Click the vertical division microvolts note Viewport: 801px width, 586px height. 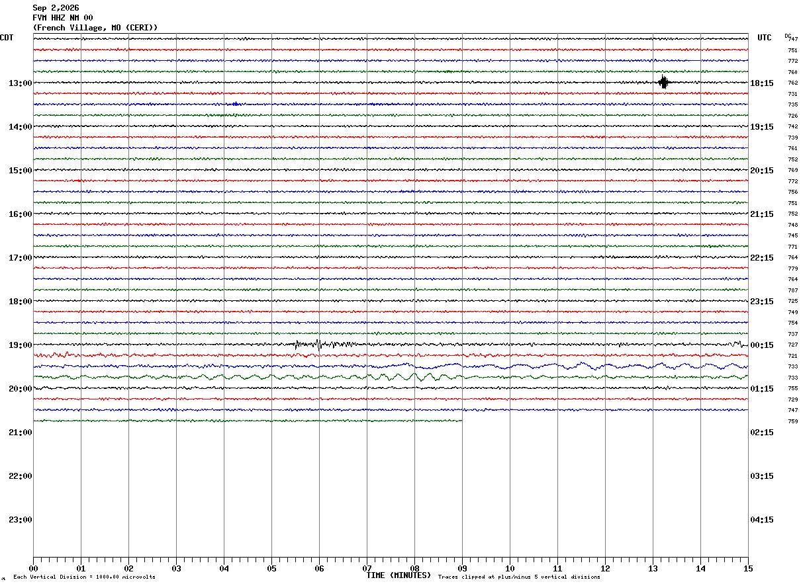[84, 577]
